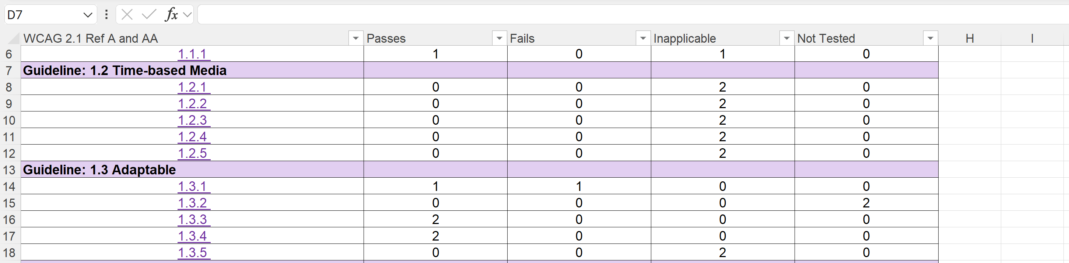Open the 1.3.1 reference link
This screenshot has height=263, width=1069.
[193, 186]
